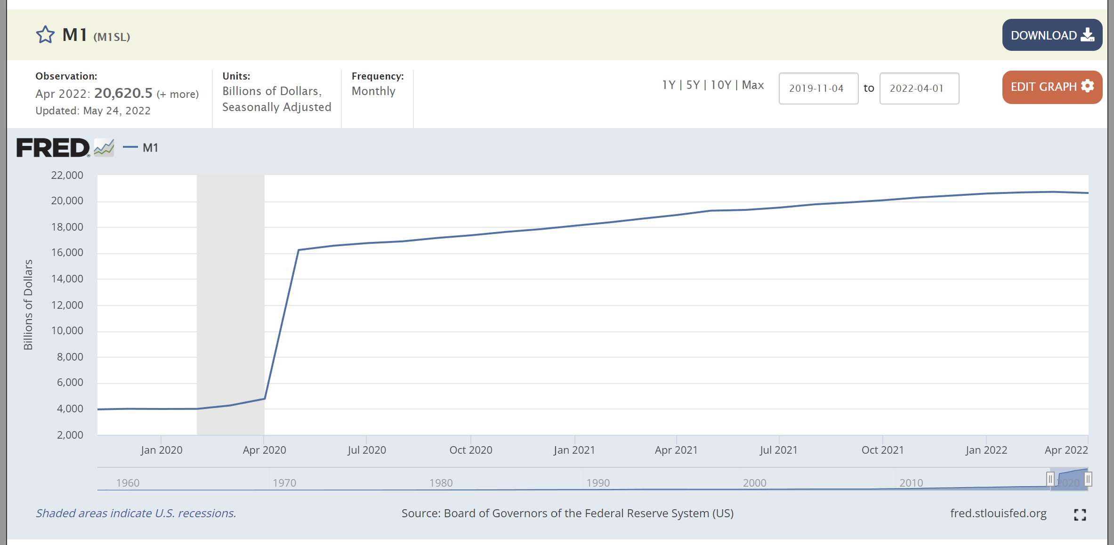This screenshot has height=545, width=1114.
Task: Click the DOWNLOAD button
Action: [x=1052, y=35]
